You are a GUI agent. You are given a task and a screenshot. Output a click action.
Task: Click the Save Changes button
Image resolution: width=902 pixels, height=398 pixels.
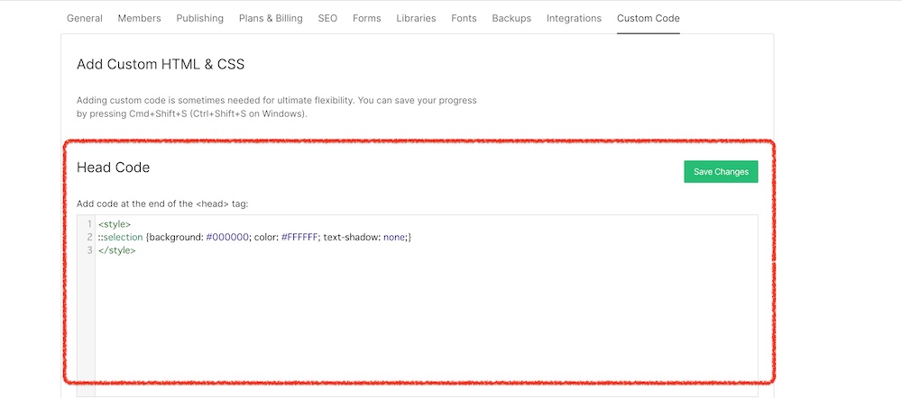pyautogui.click(x=721, y=172)
